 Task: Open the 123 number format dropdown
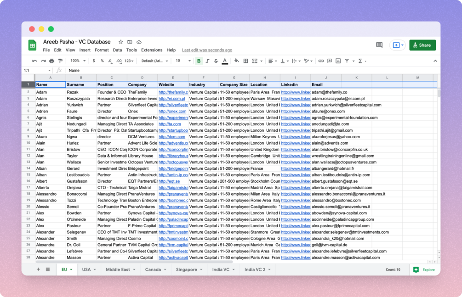tap(129, 61)
